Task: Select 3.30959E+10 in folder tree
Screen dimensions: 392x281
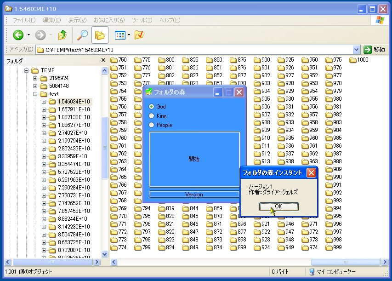Action: click(x=73, y=156)
